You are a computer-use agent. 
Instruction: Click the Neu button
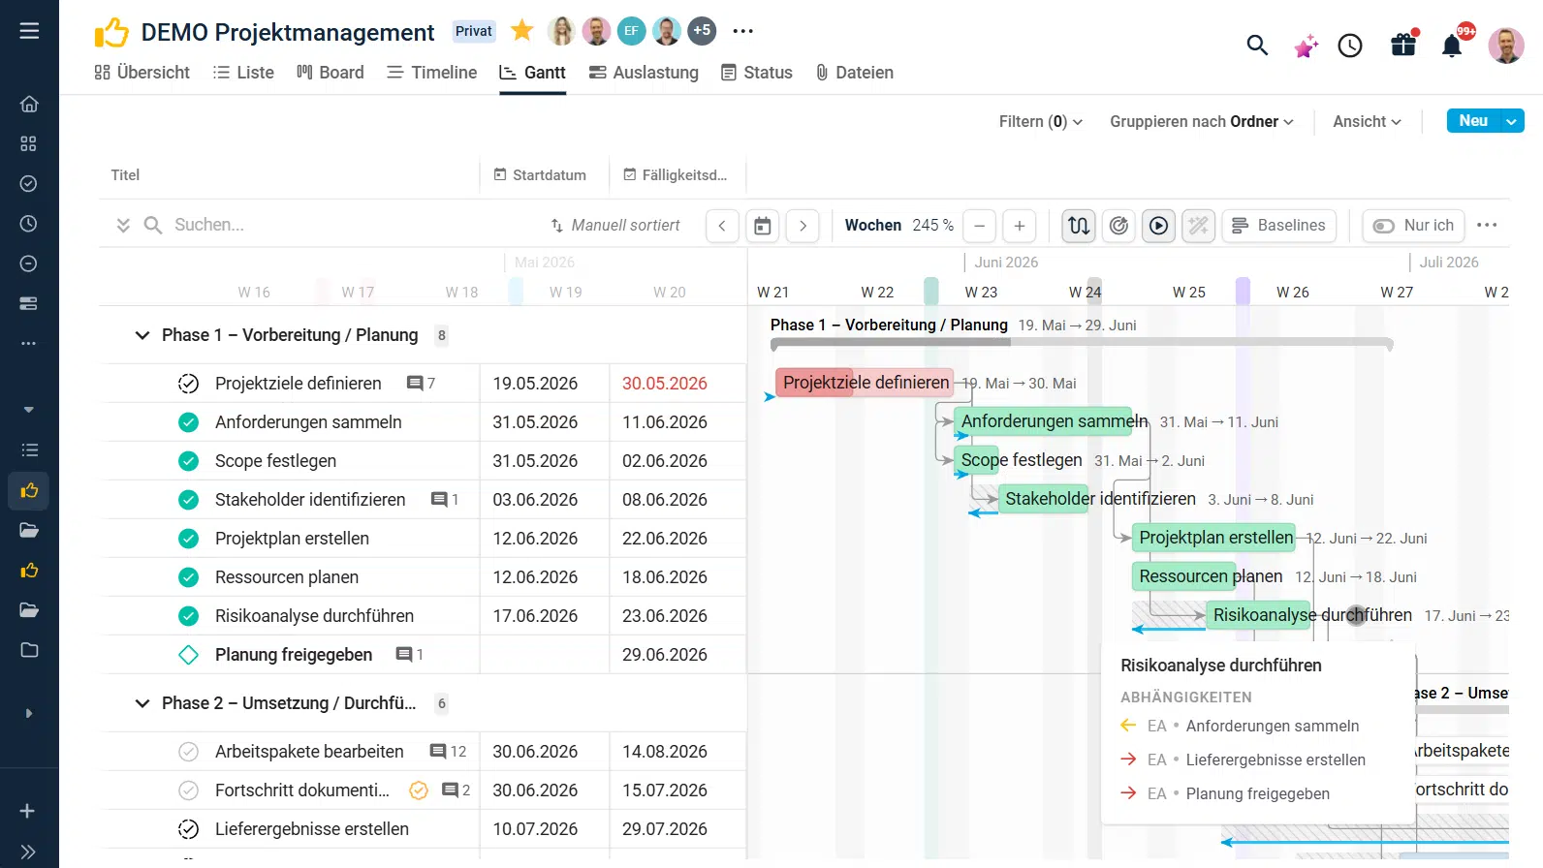pyautogui.click(x=1473, y=121)
